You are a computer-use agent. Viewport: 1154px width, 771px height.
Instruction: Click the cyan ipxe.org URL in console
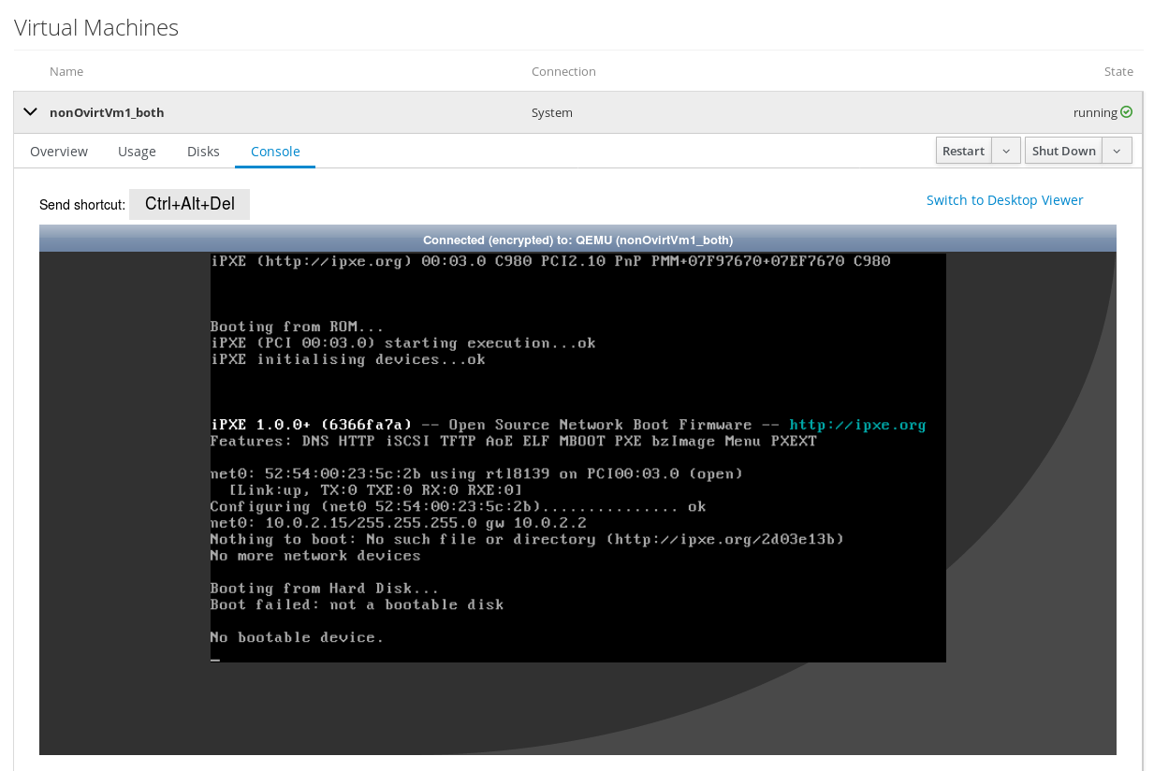857,425
